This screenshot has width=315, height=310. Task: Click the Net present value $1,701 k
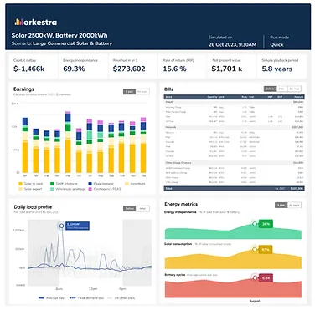pos(227,69)
